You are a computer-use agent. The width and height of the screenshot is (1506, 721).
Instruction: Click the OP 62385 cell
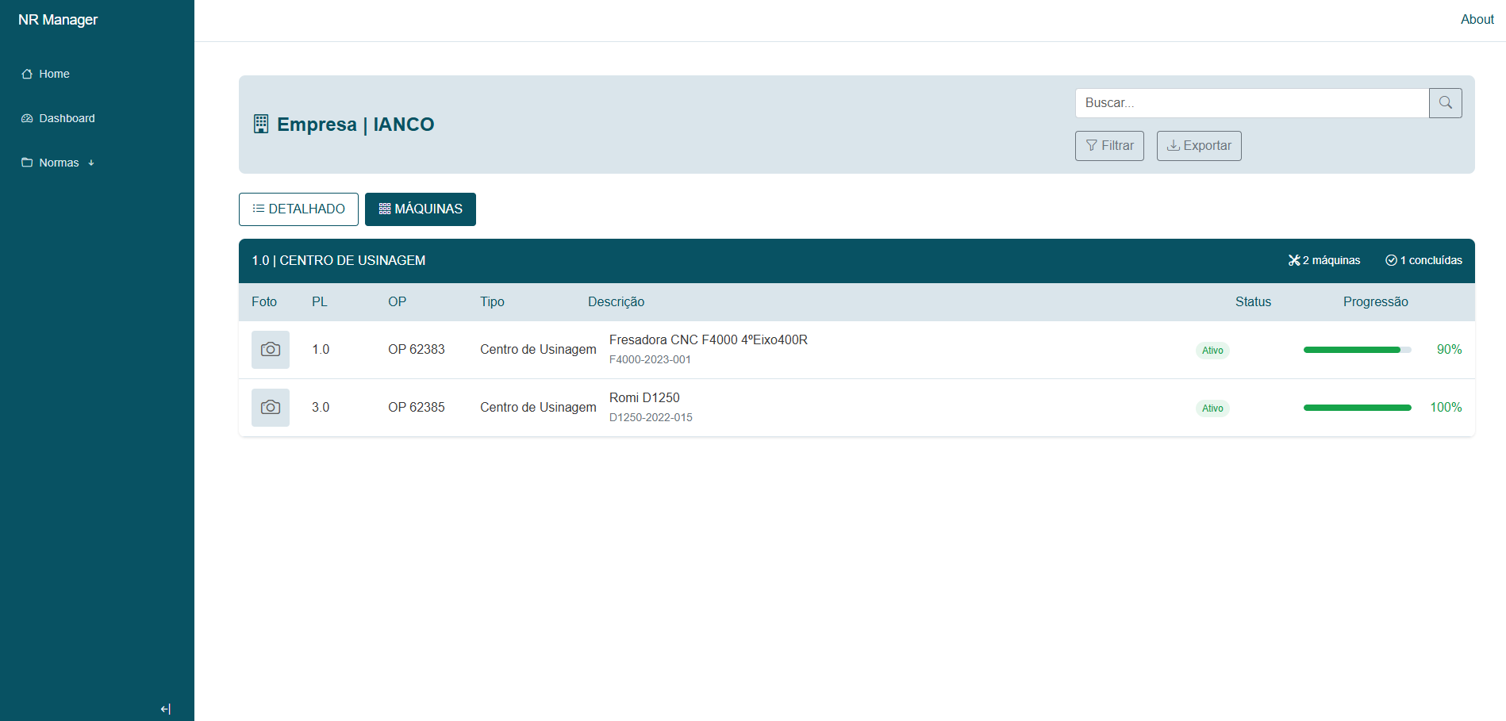pyautogui.click(x=417, y=408)
